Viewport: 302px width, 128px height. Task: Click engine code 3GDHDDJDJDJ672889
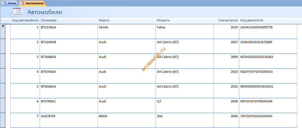coord(268,46)
